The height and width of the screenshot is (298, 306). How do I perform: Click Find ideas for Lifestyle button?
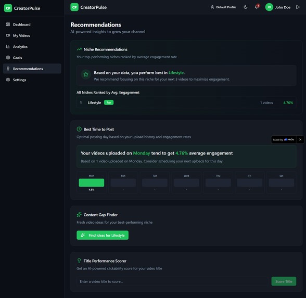pos(103,235)
